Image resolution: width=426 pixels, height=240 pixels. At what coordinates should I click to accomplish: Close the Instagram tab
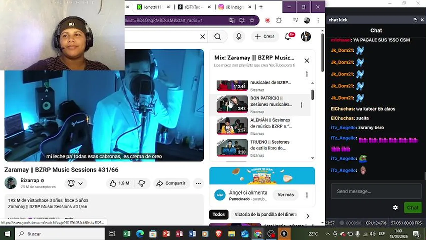click(x=250, y=7)
